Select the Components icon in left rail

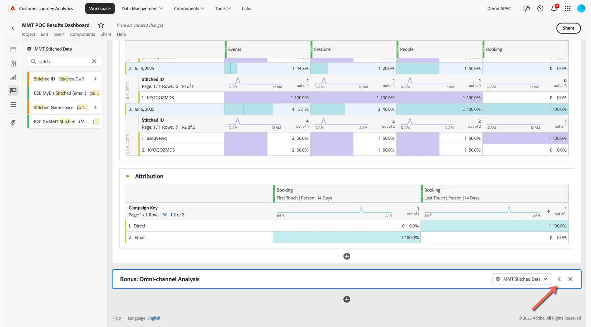(x=13, y=91)
